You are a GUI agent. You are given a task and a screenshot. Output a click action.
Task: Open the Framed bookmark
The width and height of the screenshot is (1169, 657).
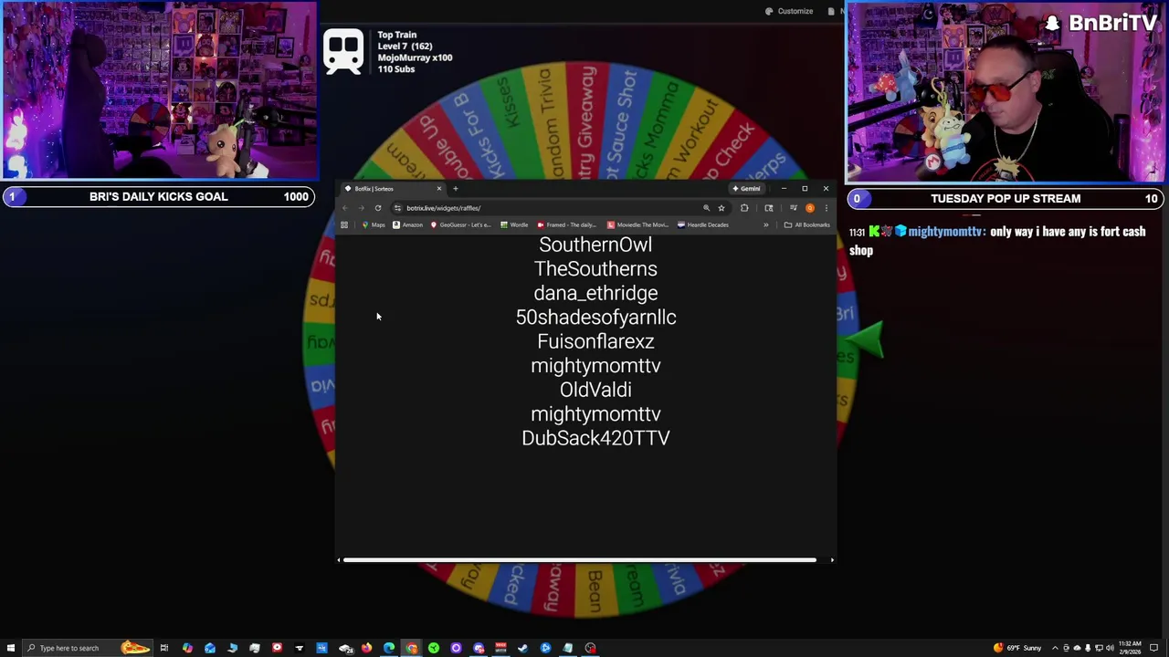point(566,224)
